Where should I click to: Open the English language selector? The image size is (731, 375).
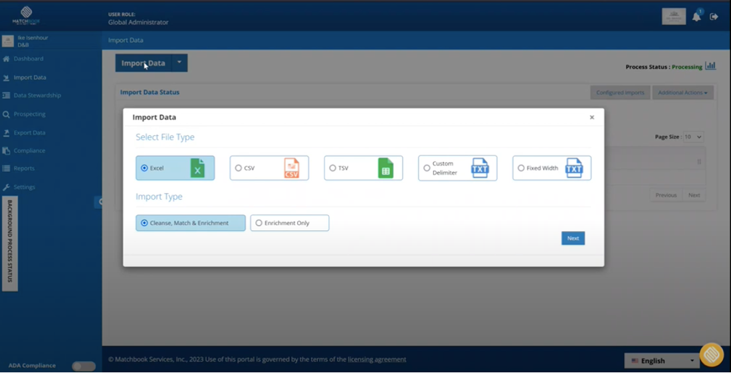[662, 361]
